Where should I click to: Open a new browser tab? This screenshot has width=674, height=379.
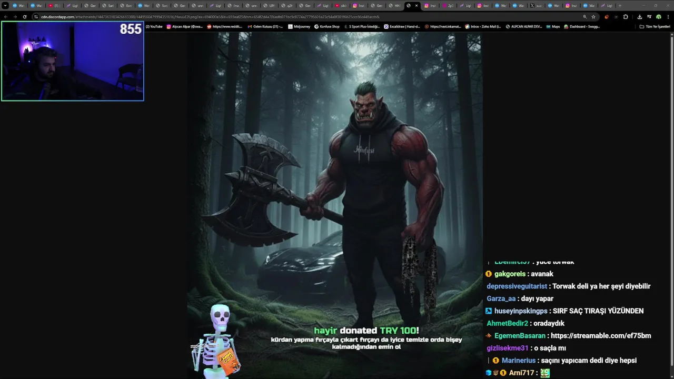coord(620,5)
